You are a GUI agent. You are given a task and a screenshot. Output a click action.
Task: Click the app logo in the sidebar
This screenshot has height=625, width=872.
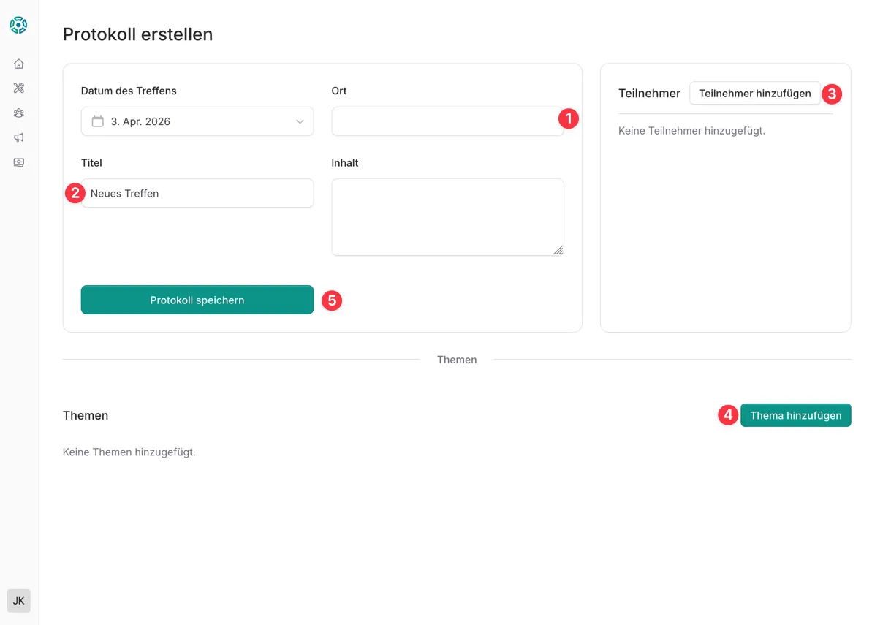pos(18,25)
